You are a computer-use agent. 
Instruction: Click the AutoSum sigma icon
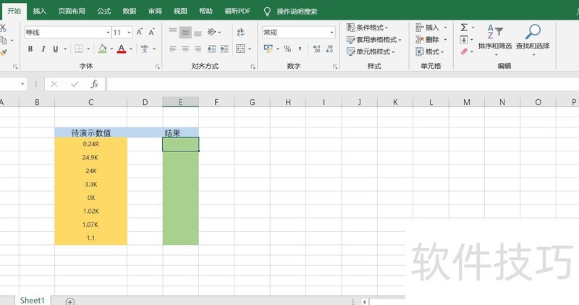coord(464,27)
